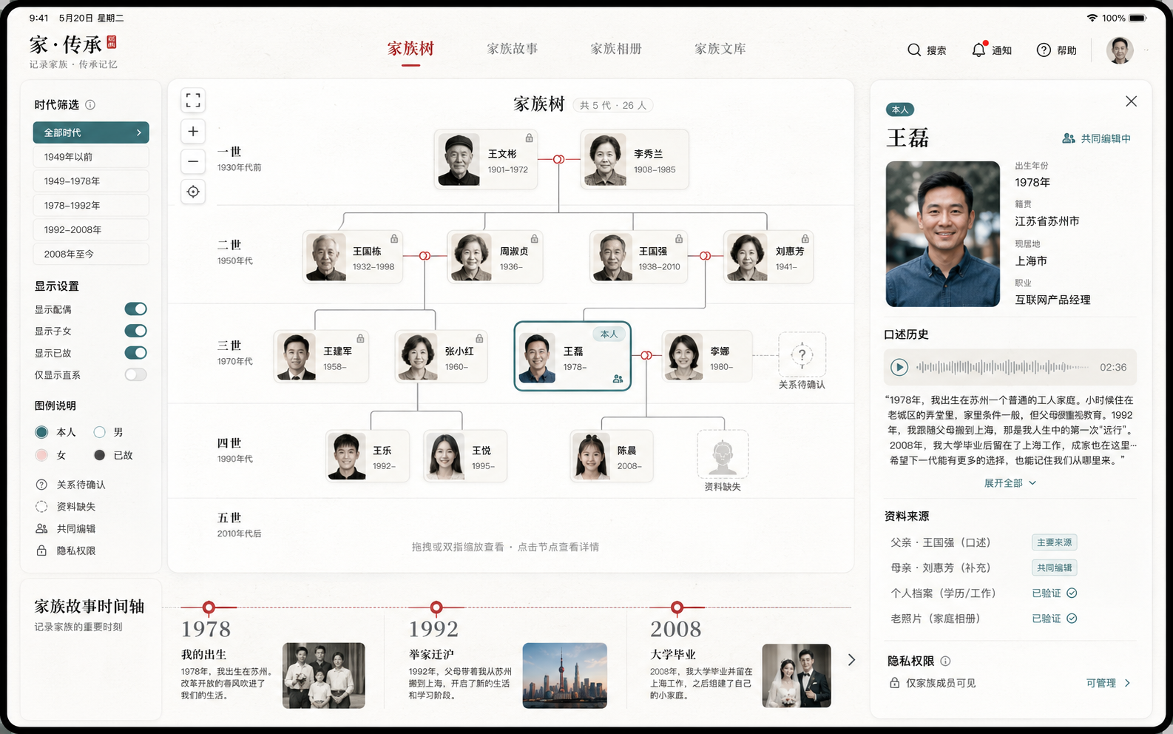Show next timeline stories with arrow

point(851,659)
